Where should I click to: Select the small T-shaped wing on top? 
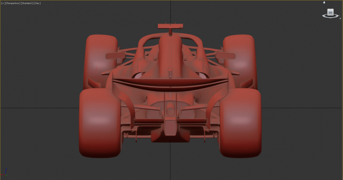170,26
